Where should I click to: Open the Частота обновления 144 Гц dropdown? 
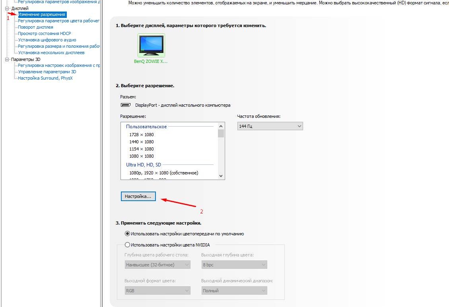coord(270,126)
